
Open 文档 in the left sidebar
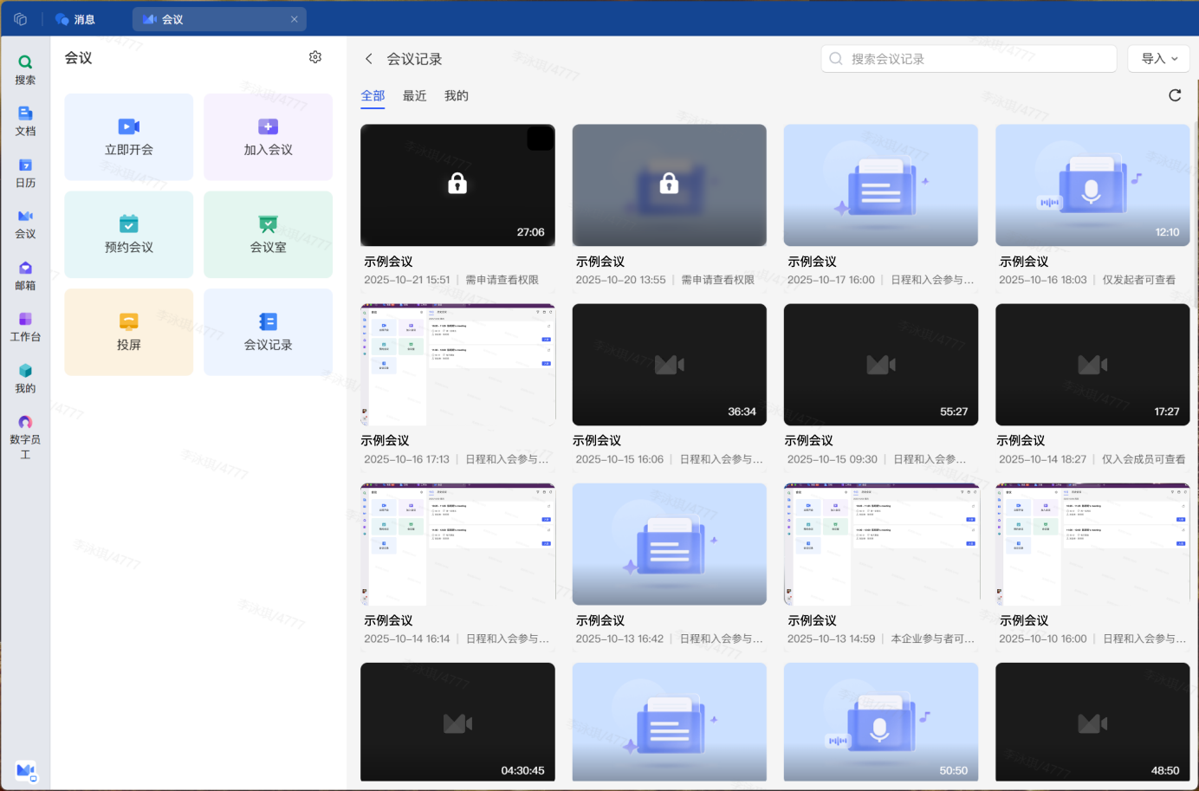click(x=25, y=121)
